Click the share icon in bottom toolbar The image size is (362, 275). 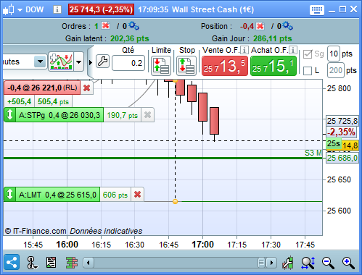click(12, 262)
